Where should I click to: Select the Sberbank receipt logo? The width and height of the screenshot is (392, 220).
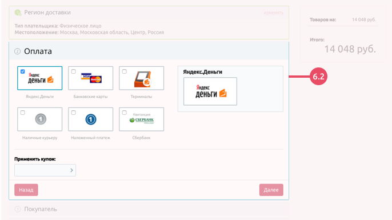[142, 118]
